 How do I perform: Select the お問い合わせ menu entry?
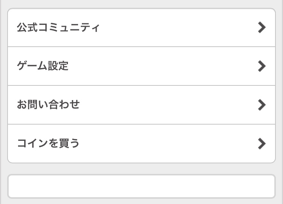click(141, 105)
